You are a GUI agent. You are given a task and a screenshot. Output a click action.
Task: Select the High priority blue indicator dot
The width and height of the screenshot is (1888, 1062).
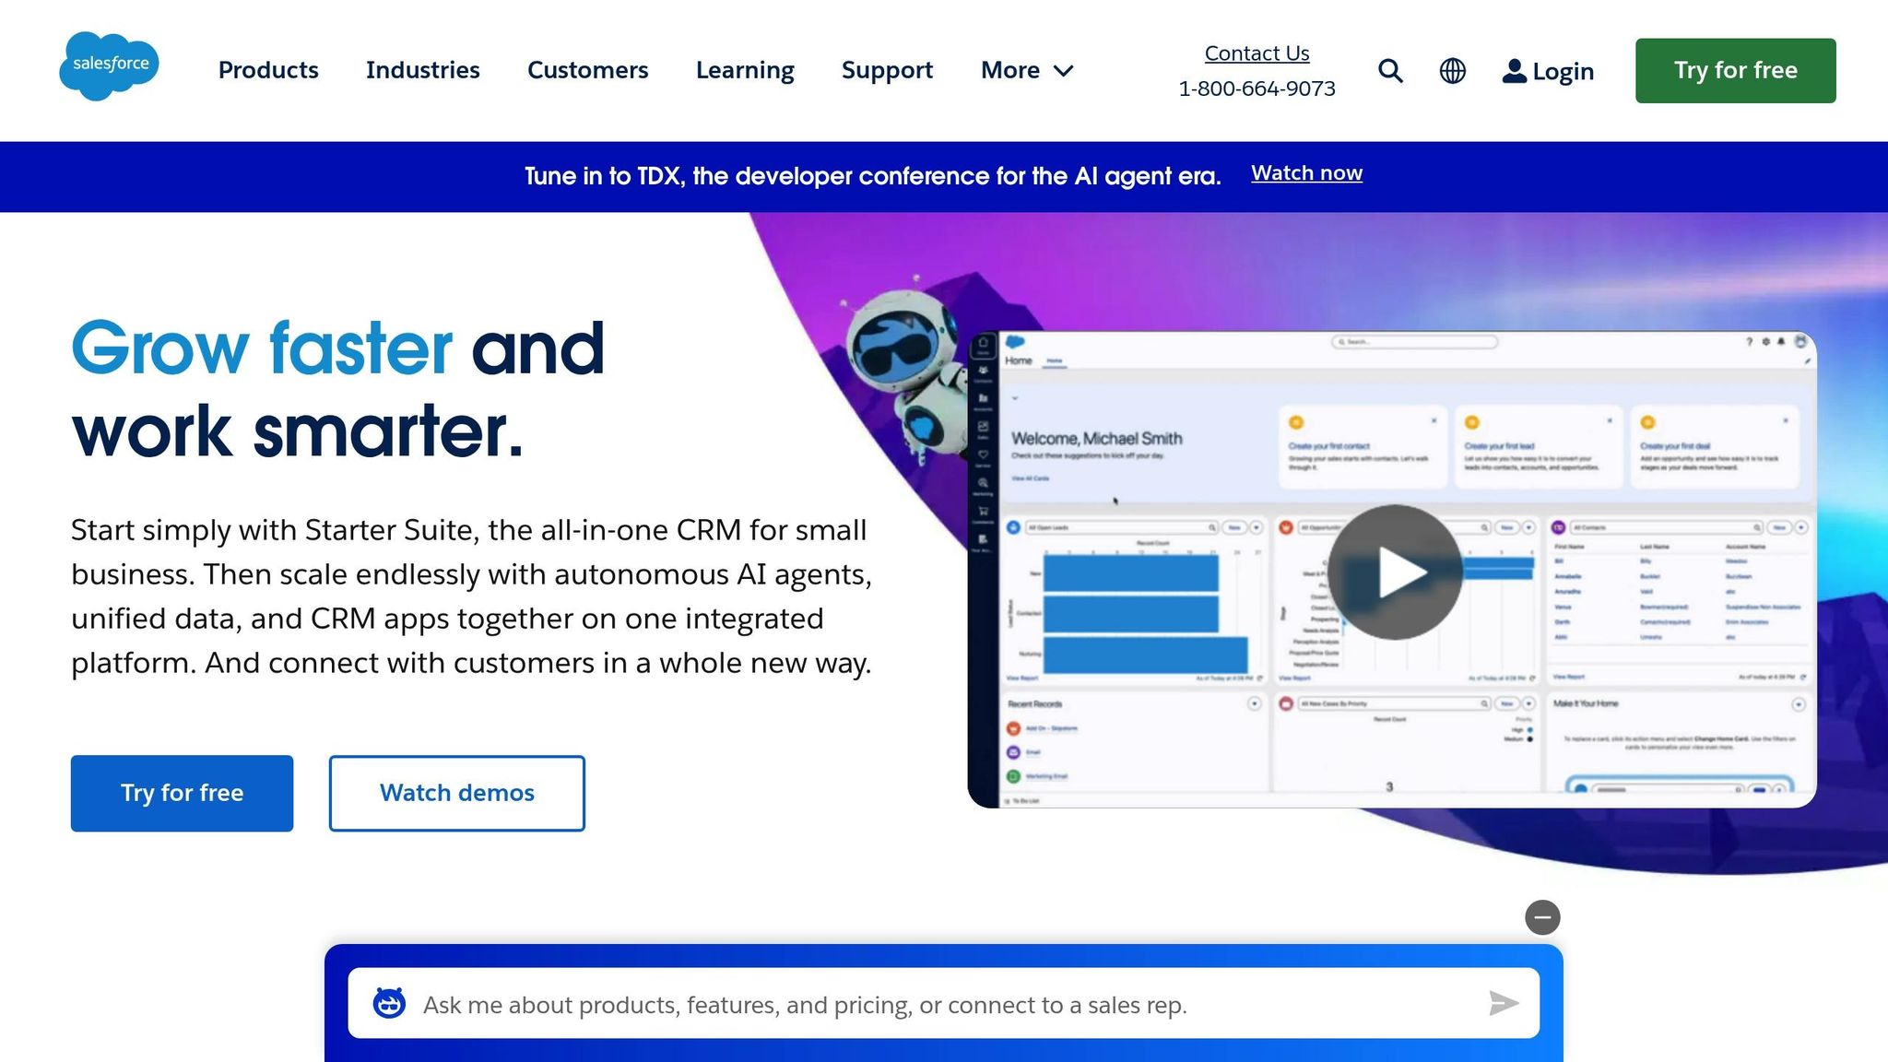[1530, 729]
